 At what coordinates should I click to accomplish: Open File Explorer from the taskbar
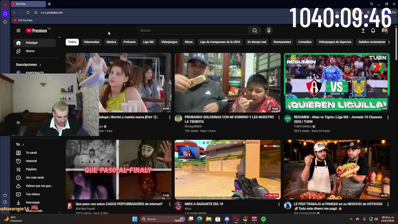[209, 219]
